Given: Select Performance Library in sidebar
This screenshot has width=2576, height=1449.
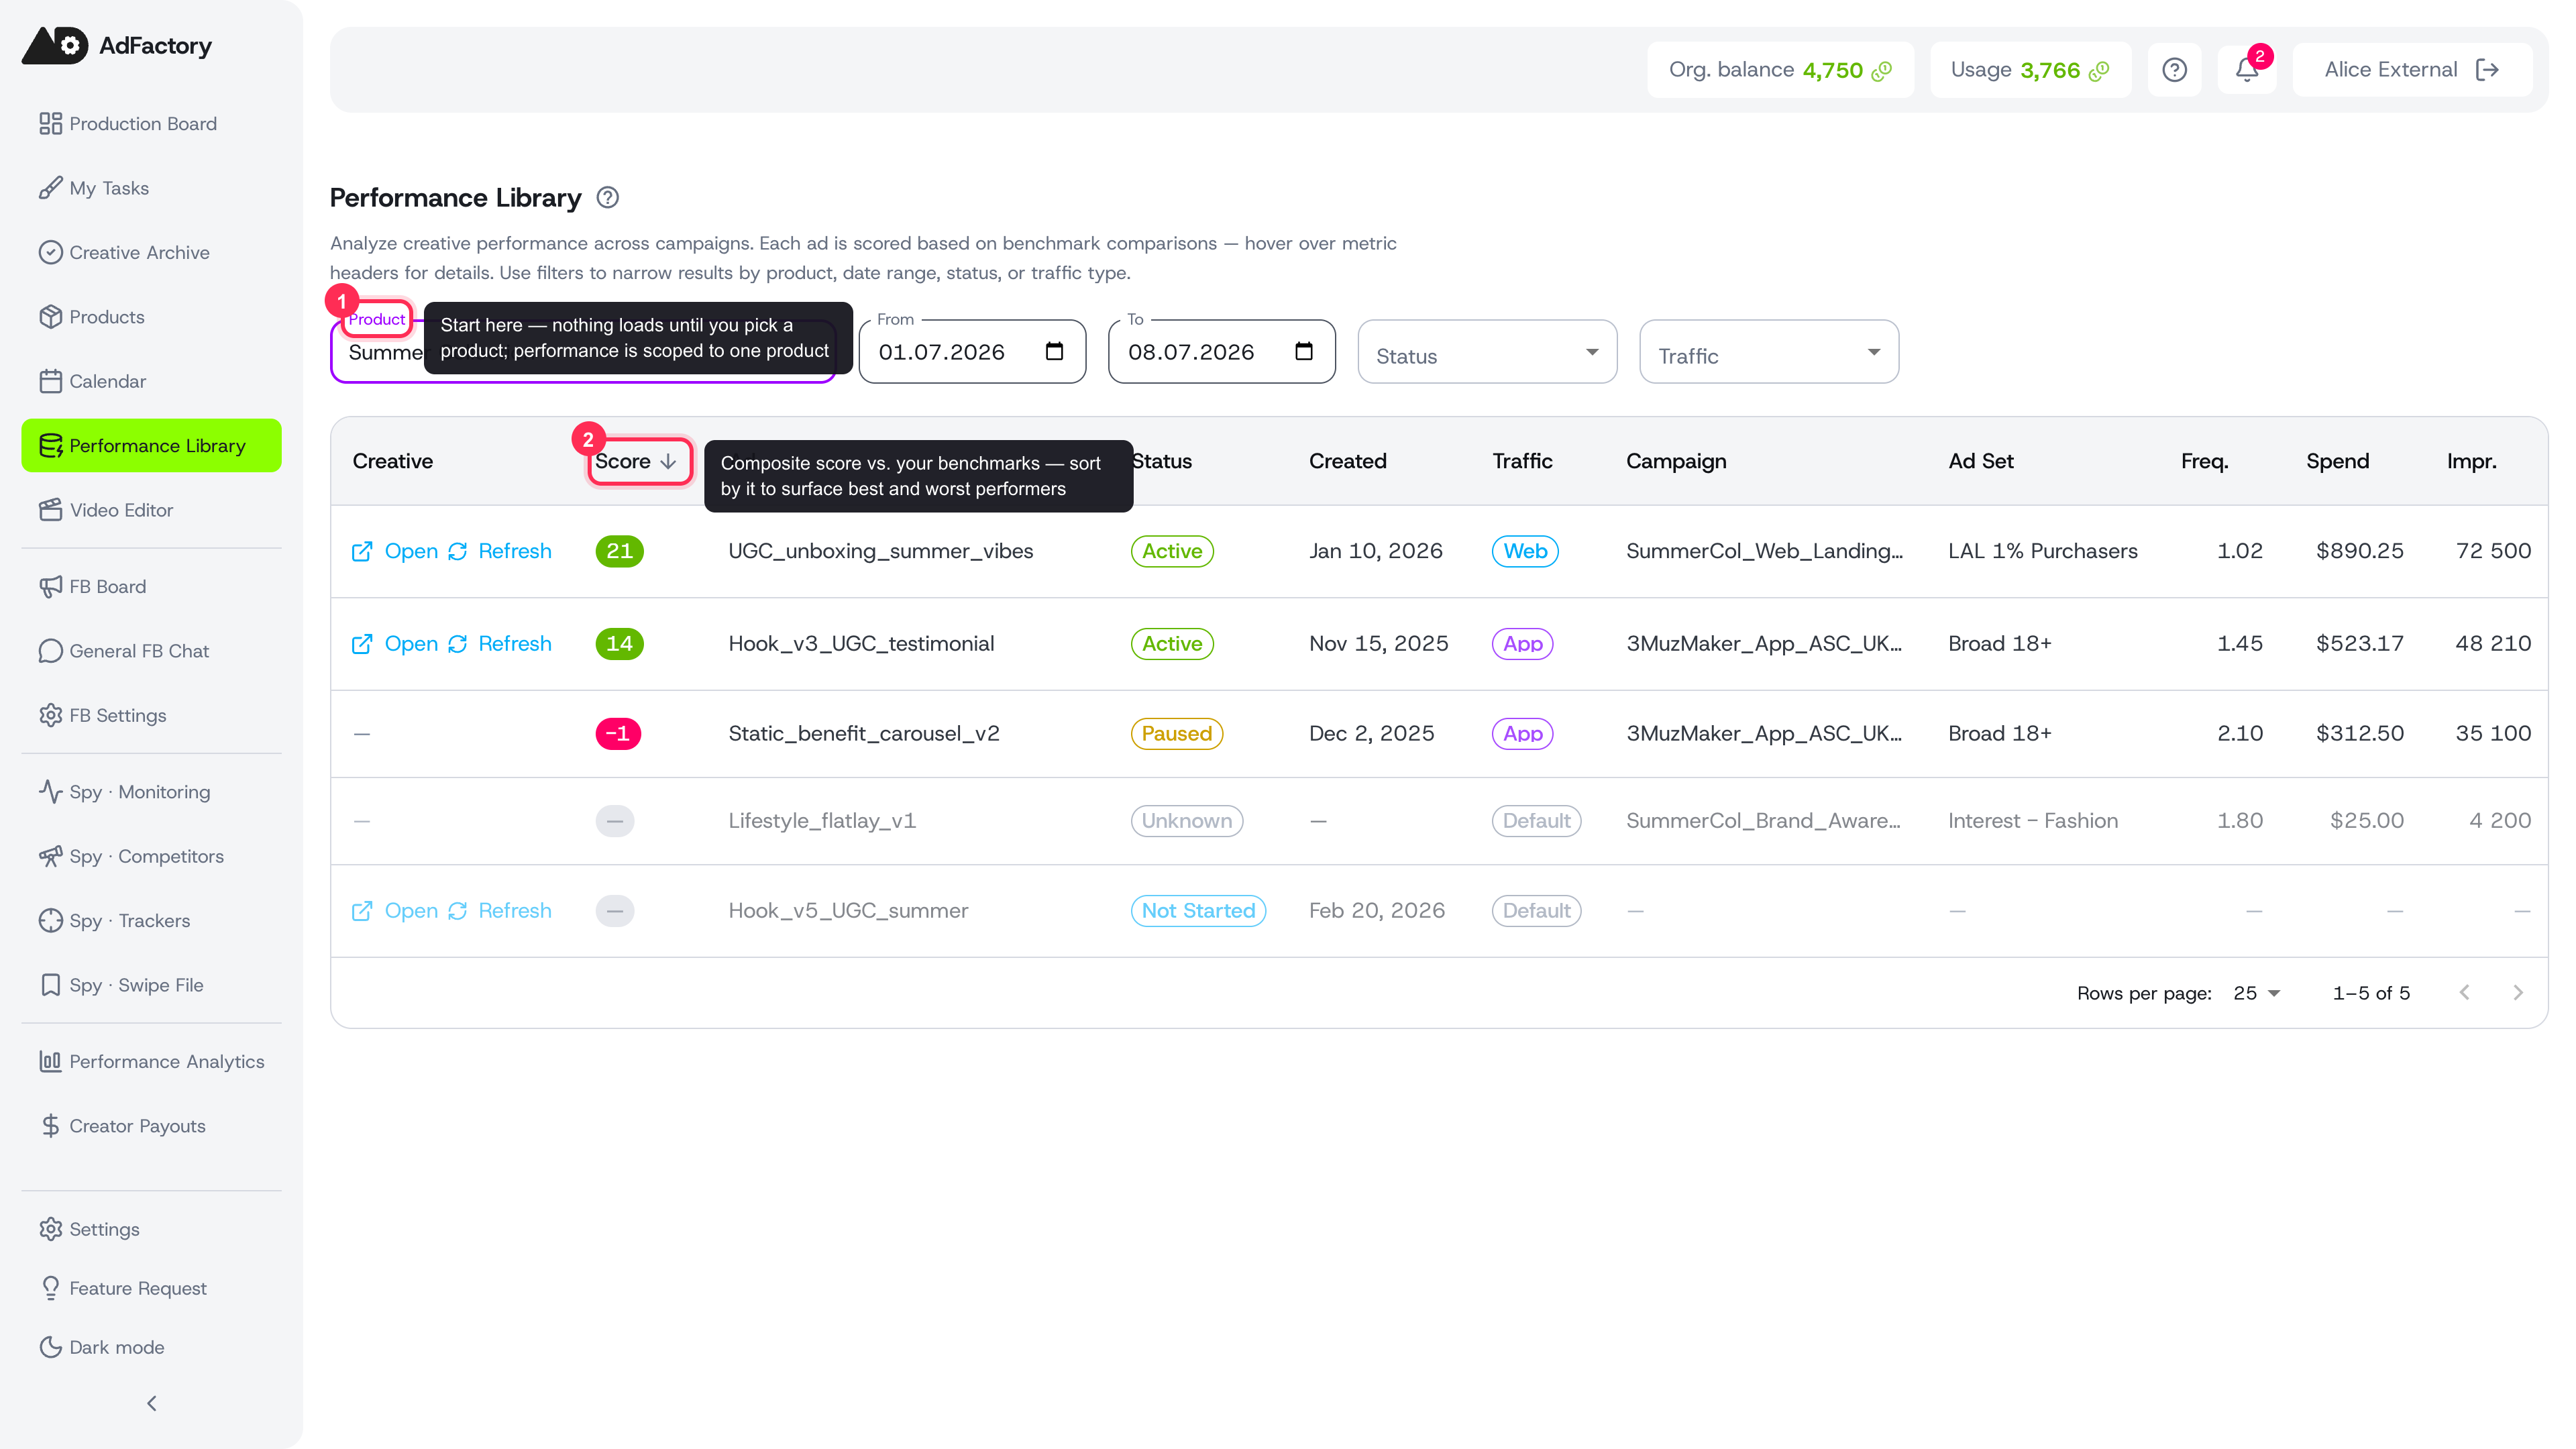Looking at the screenshot, I should 151,446.
